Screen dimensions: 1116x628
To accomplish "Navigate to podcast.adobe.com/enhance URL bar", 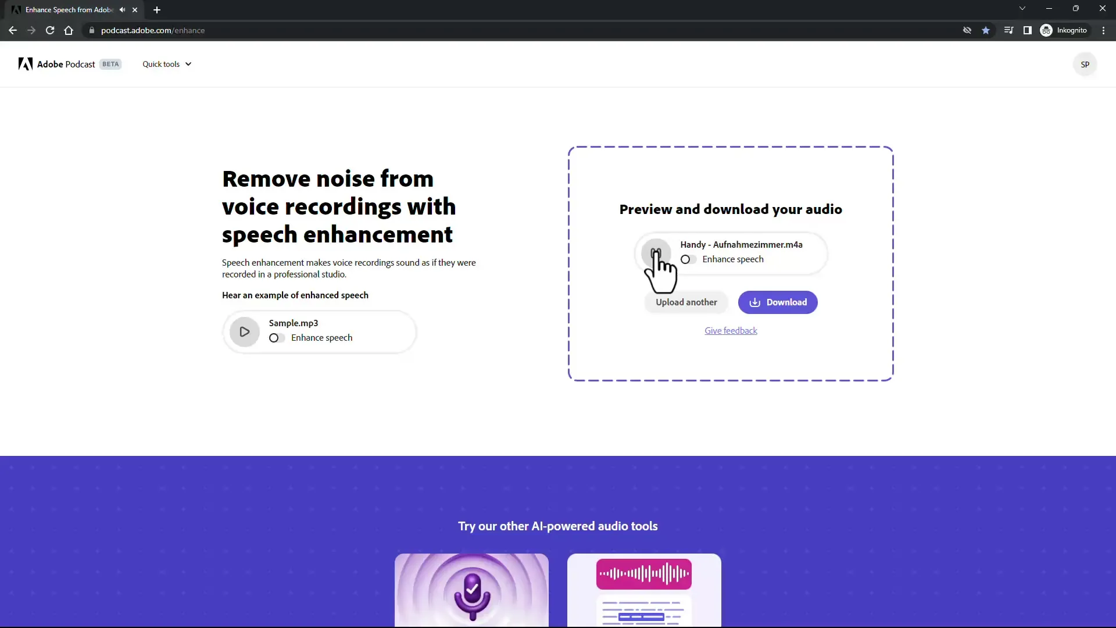I will (x=152, y=30).
